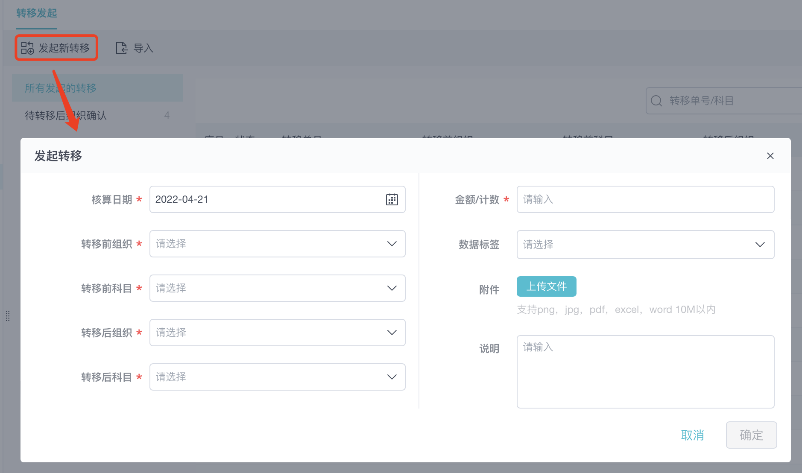This screenshot has width=802, height=473.
Task: Close the 发起转移 dialog
Action: point(770,156)
